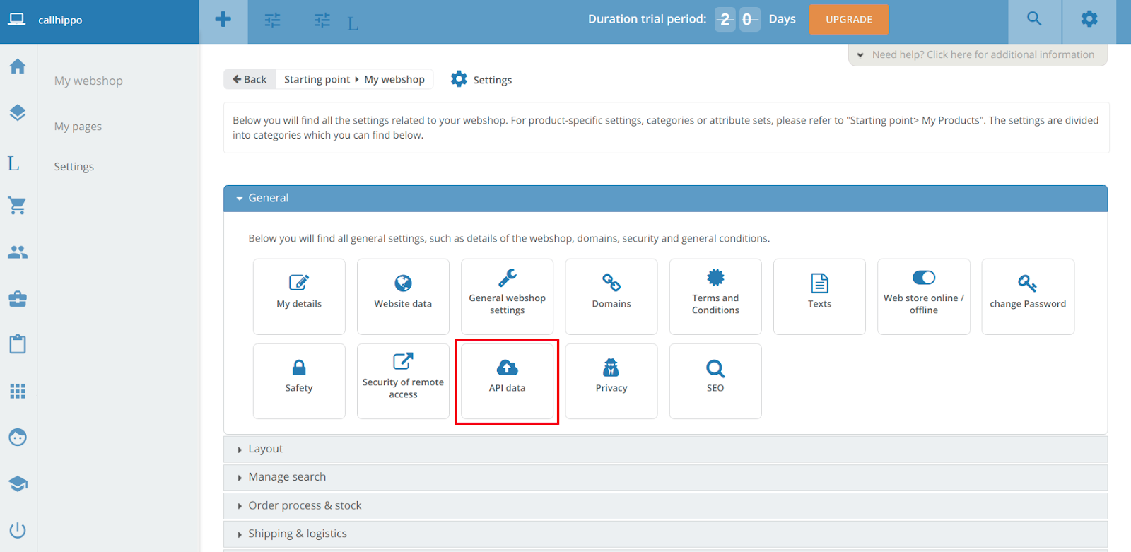1131x552 pixels.
Task: Click the callhippo account name
Action: [60, 20]
